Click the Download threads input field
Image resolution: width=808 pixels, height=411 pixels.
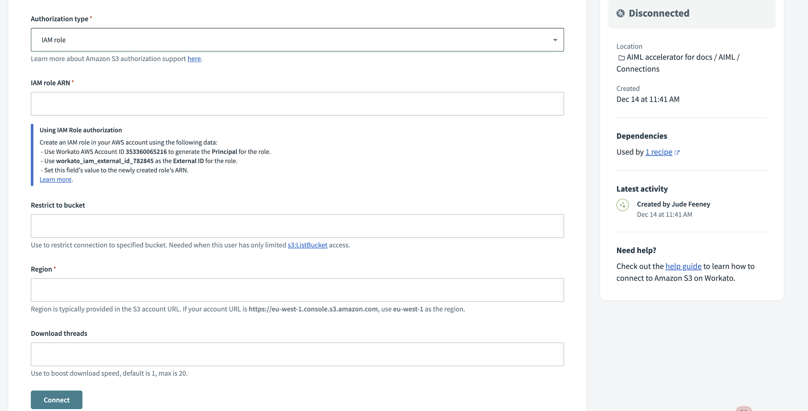point(297,354)
